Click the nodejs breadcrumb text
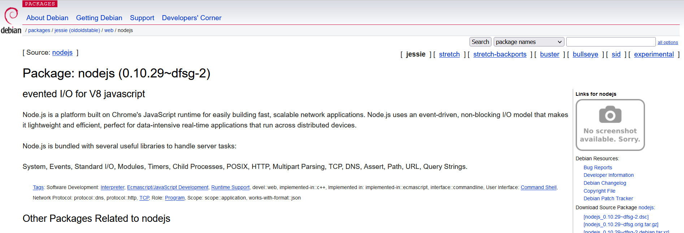Screen dimensions: 684x233 pyautogui.click(x=125, y=31)
